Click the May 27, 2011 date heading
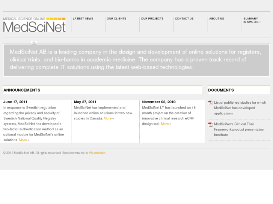Viewport: 273px width, 204px height. [85, 102]
